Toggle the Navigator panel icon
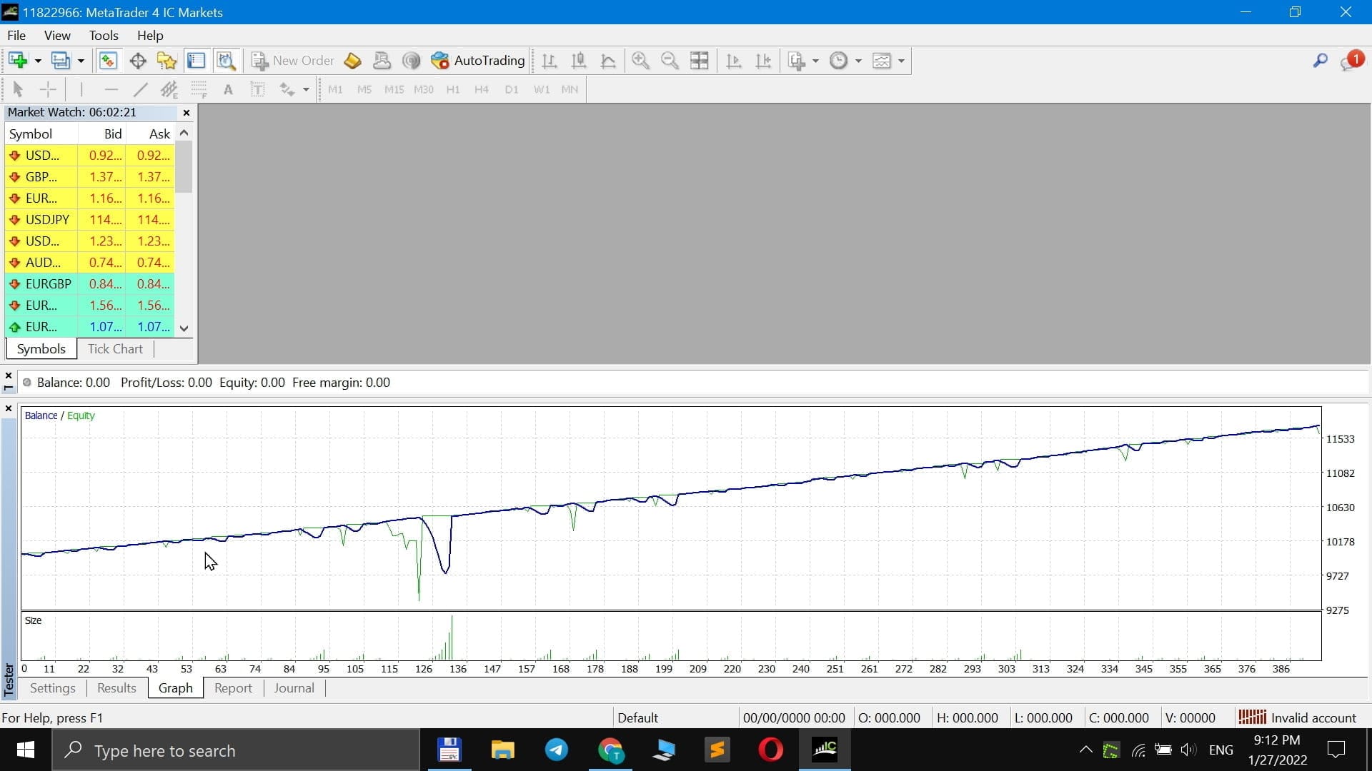The width and height of the screenshot is (1372, 771). (167, 61)
